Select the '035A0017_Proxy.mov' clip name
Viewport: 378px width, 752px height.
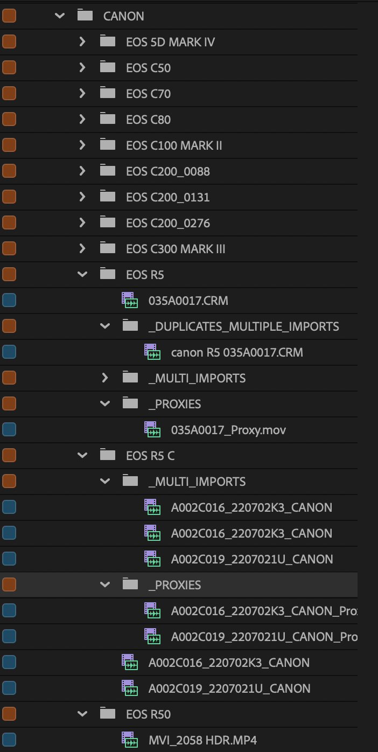[228, 430]
